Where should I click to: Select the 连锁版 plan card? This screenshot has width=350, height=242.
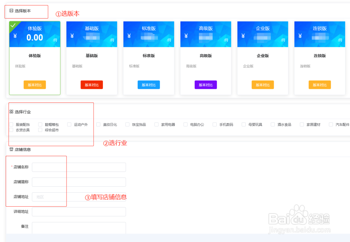(320, 58)
